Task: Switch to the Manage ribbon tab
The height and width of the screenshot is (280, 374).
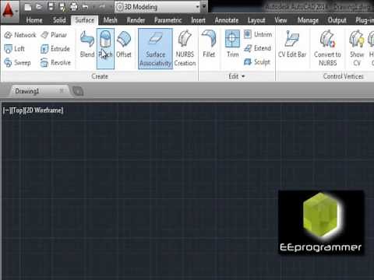Action: (x=308, y=20)
